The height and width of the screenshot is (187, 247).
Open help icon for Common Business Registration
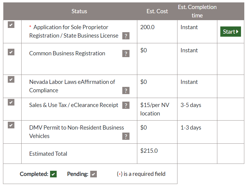tap(126, 54)
